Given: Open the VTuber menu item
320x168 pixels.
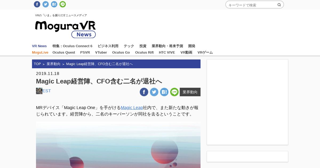Looking at the screenshot, I should [101, 52].
